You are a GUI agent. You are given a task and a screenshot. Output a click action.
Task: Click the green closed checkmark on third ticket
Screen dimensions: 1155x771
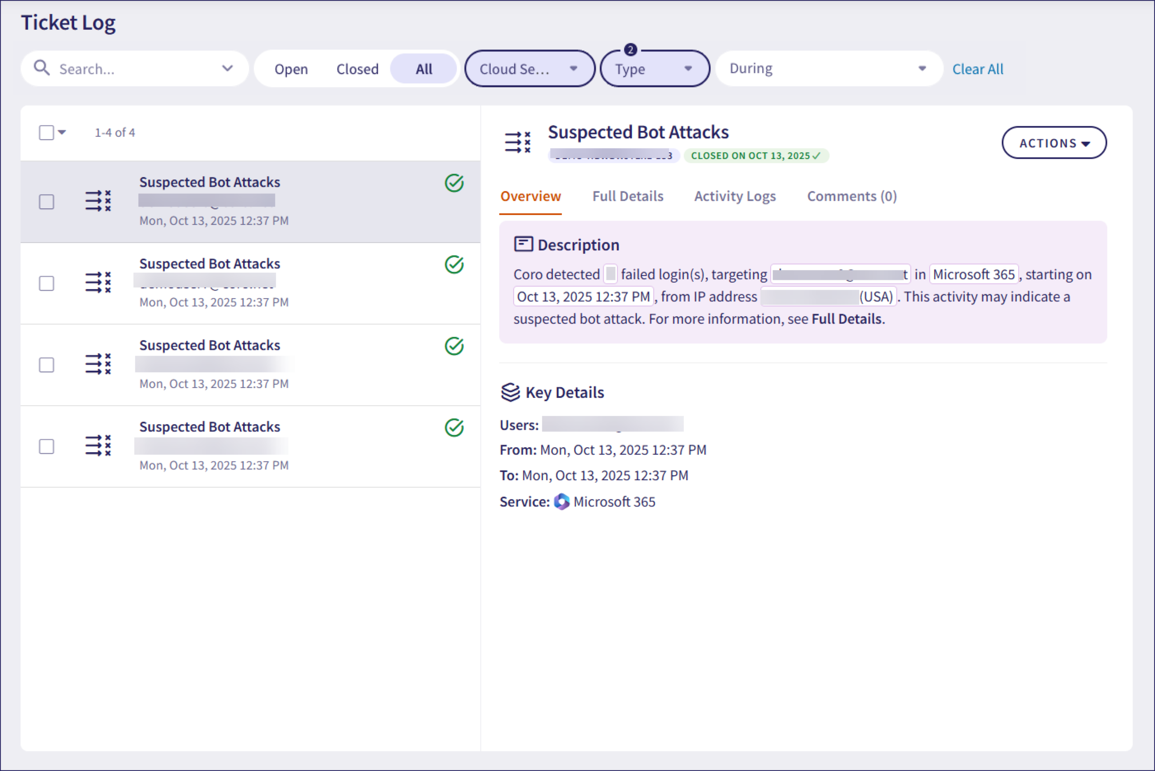point(454,346)
